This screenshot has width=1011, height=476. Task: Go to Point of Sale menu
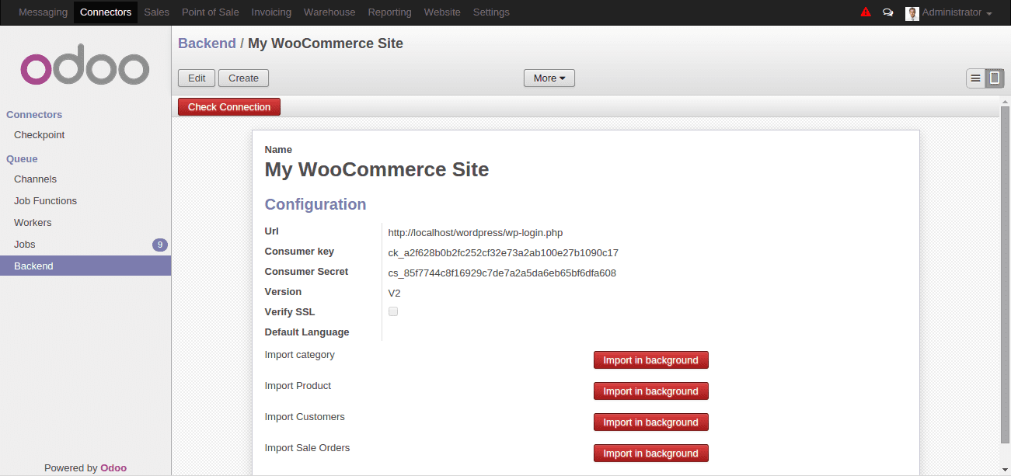pyautogui.click(x=211, y=12)
